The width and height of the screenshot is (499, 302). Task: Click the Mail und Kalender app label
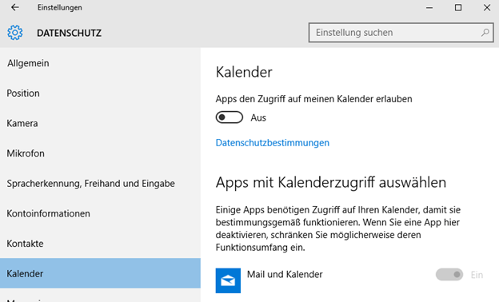(285, 274)
